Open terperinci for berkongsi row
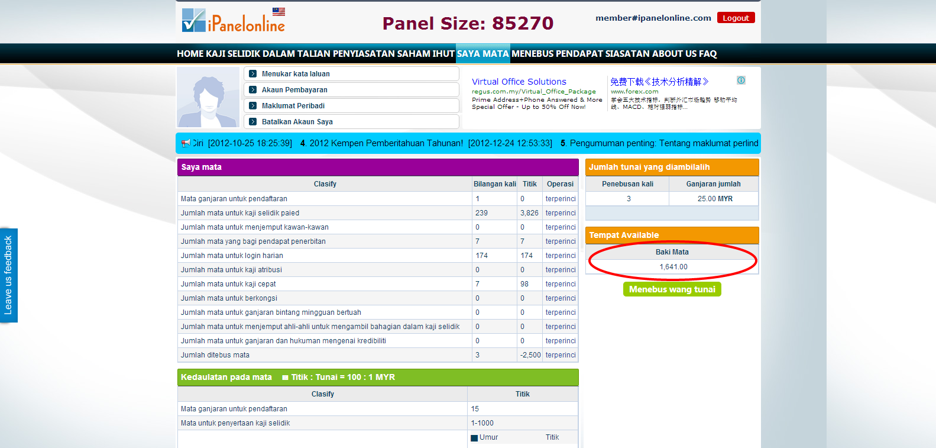The image size is (936, 448). tap(561, 298)
